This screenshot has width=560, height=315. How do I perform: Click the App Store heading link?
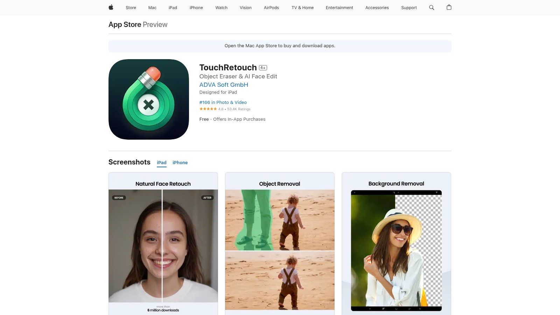click(x=125, y=24)
